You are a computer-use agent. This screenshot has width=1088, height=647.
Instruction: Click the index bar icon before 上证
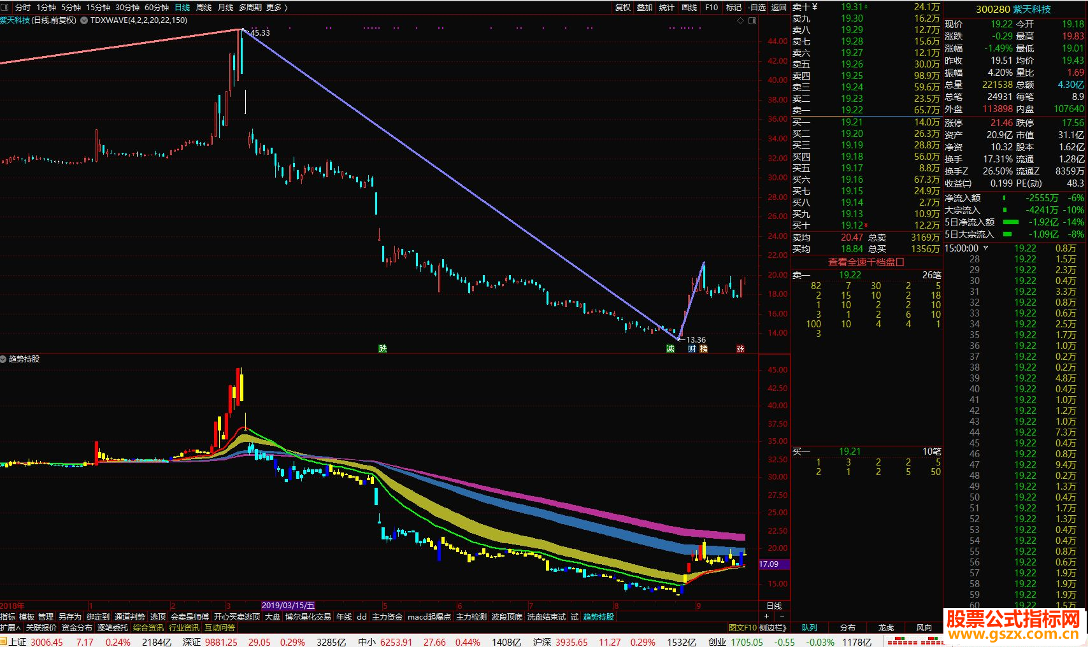tap(4, 642)
